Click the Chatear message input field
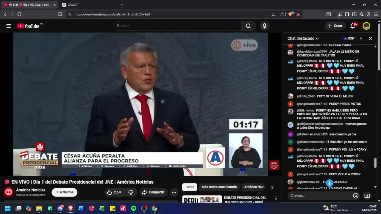Image resolution: width=381 pixels, height=214 pixels. (x=320, y=196)
